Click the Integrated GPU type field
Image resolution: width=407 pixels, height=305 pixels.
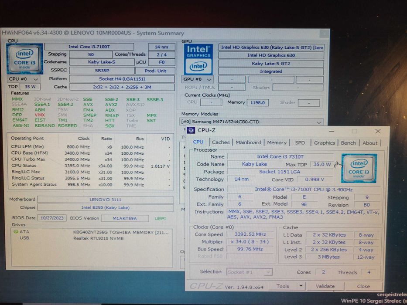pos(271,71)
